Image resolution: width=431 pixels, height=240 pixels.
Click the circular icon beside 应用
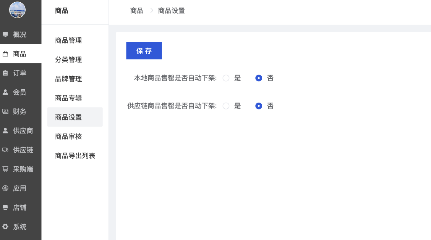click(x=5, y=188)
